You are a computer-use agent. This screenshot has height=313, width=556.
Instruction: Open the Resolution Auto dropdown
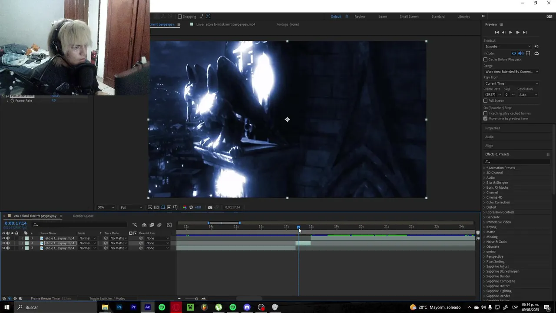click(x=528, y=95)
